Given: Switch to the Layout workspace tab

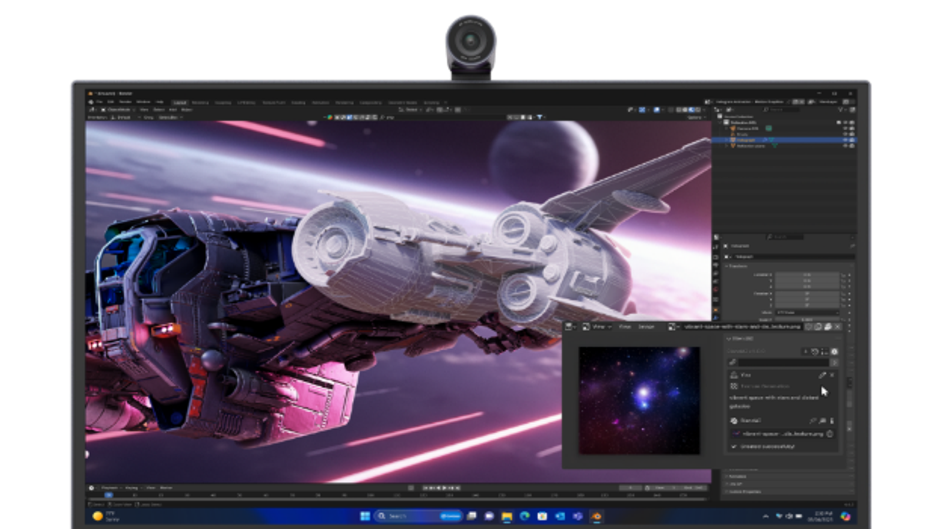Looking at the screenshot, I should pos(180,102).
